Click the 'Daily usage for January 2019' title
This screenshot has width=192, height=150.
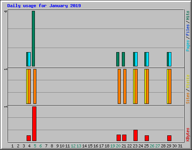(x=44, y=6)
